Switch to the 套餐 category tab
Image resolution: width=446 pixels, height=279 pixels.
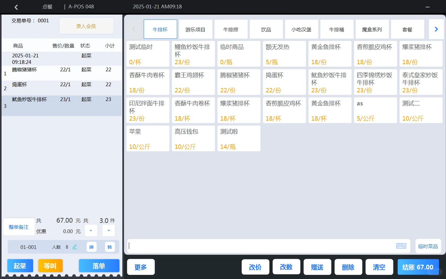click(x=408, y=29)
